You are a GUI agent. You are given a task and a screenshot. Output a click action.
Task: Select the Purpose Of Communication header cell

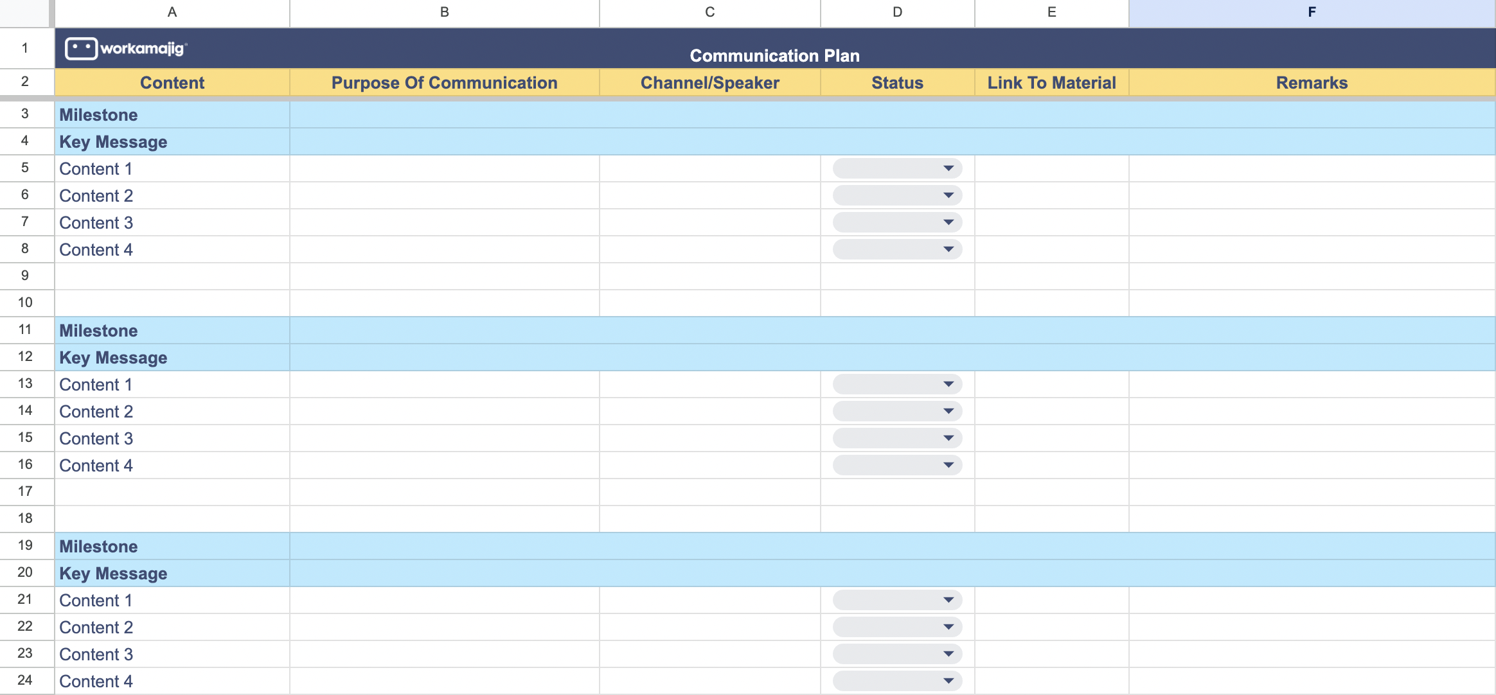tap(443, 82)
